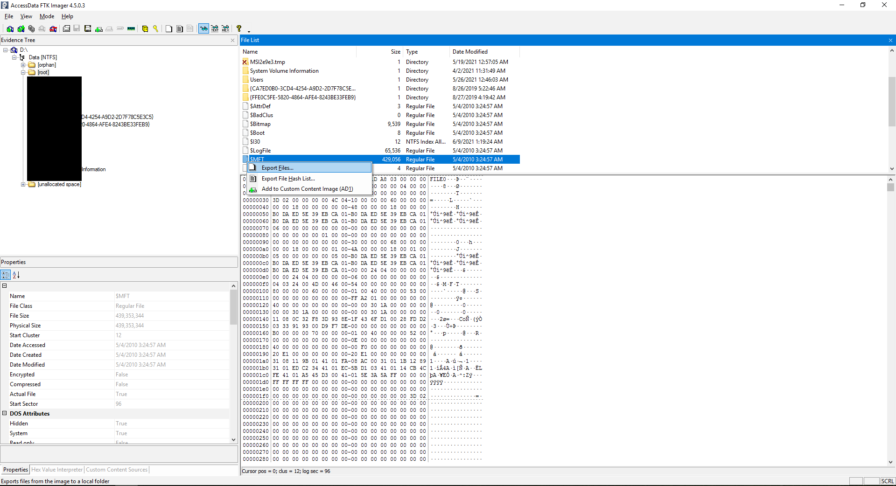Click the Properties pane scrollbar thumb
Viewport: 896px width, 486px height.
[234, 307]
